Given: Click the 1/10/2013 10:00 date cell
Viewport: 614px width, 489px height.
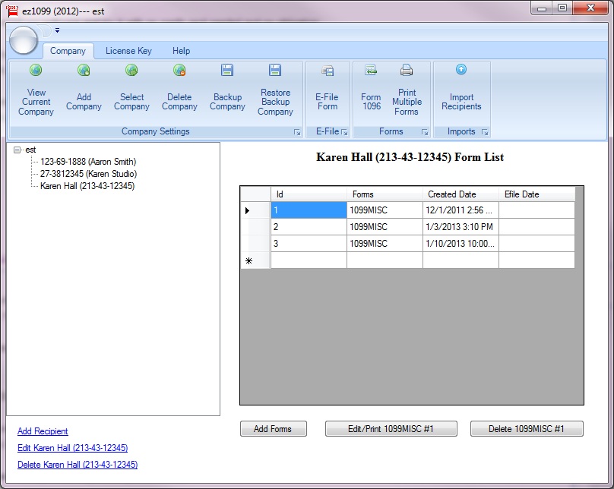Looking at the screenshot, I should click(460, 244).
